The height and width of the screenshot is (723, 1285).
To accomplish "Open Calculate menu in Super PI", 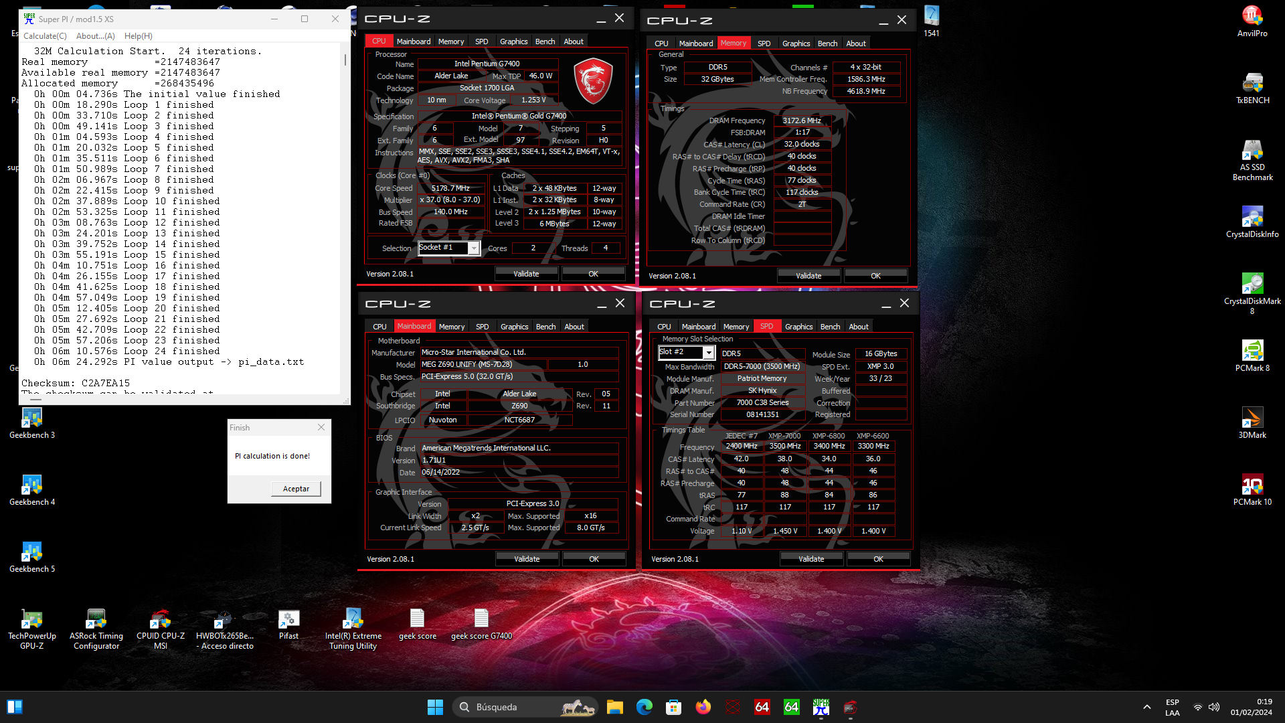I will pos(45,36).
